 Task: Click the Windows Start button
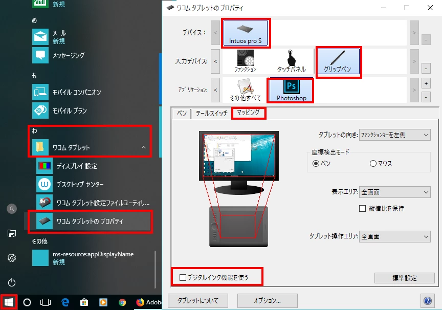coord(9,302)
